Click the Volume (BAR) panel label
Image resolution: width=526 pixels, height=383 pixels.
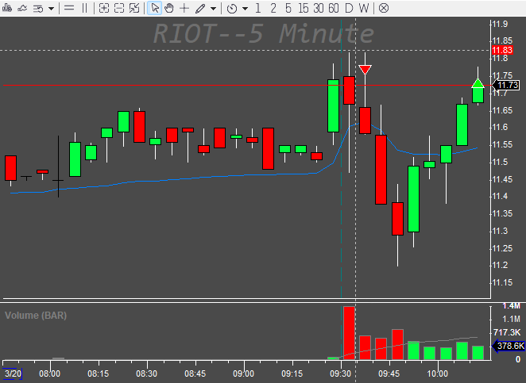[x=36, y=316]
